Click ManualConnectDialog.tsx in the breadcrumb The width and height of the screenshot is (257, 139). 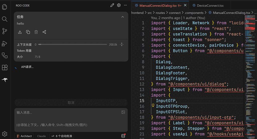click(x=231, y=13)
